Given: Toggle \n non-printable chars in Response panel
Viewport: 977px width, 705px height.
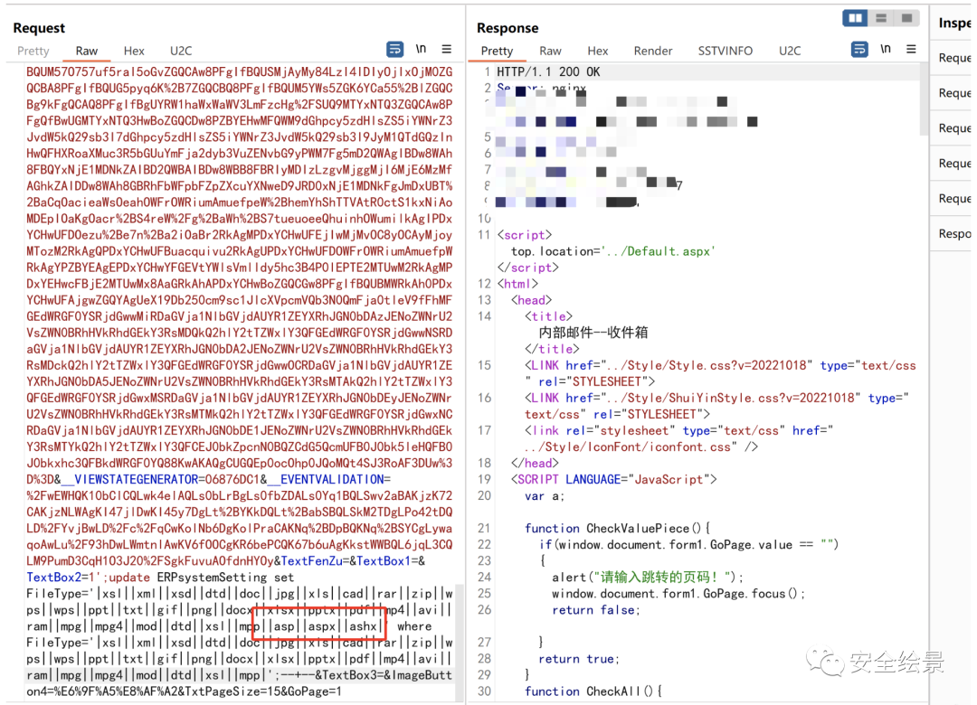Looking at the screenshot, I should click(x=886, y=49).
